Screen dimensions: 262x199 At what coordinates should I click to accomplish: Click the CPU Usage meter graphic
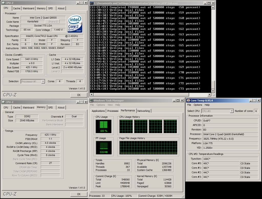104,126
